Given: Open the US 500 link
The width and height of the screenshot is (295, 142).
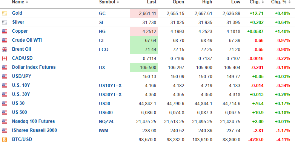Looking at the screenshot, I should pyautogui.click(x=19, y=112).
